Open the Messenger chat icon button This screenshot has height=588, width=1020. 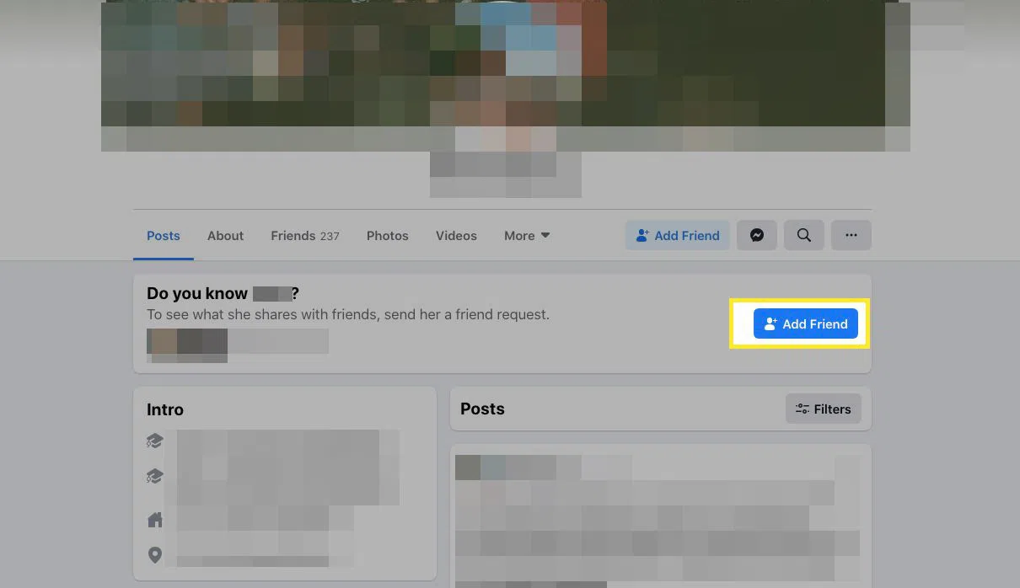(x=757, y=236)
